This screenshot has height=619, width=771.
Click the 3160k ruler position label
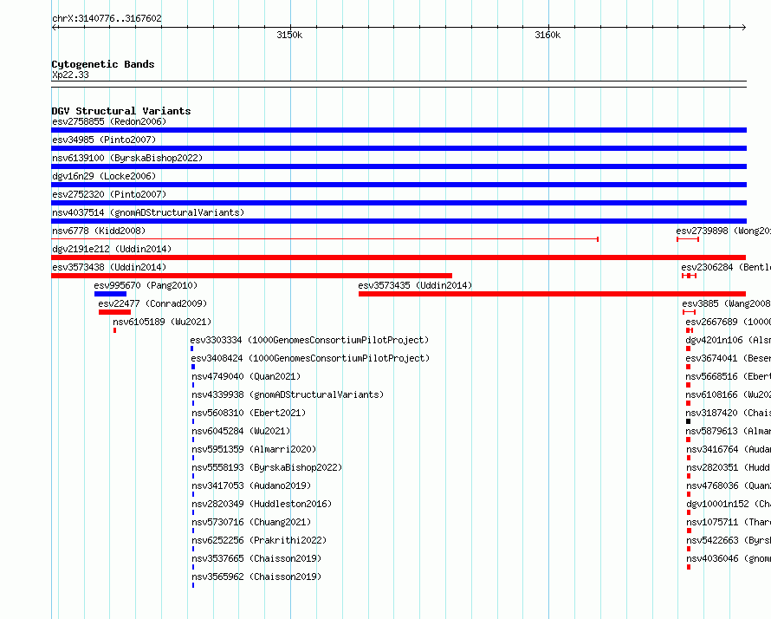click(x=547, y=35)
